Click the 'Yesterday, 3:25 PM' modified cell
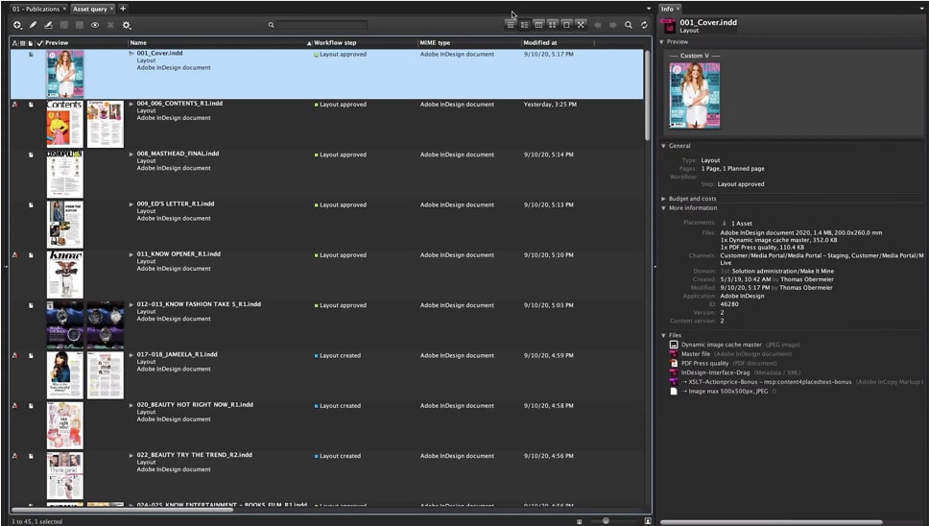 coord(550,105)
